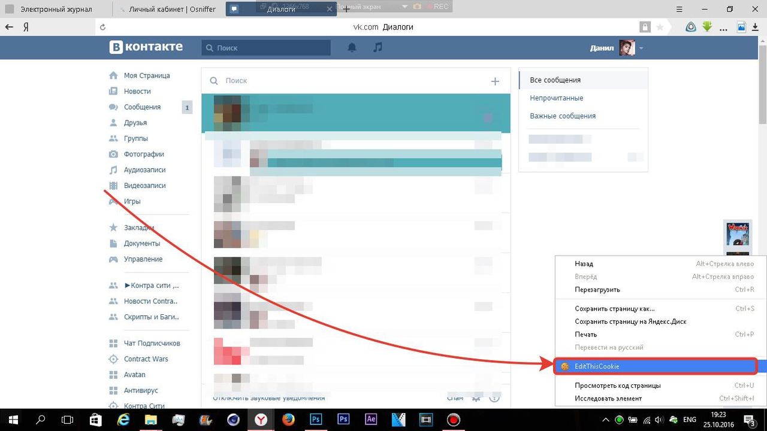Open Firefox from the taskbar
This screenshot has width=767, height=431.
pyautogui.click(x=288, y=420)
